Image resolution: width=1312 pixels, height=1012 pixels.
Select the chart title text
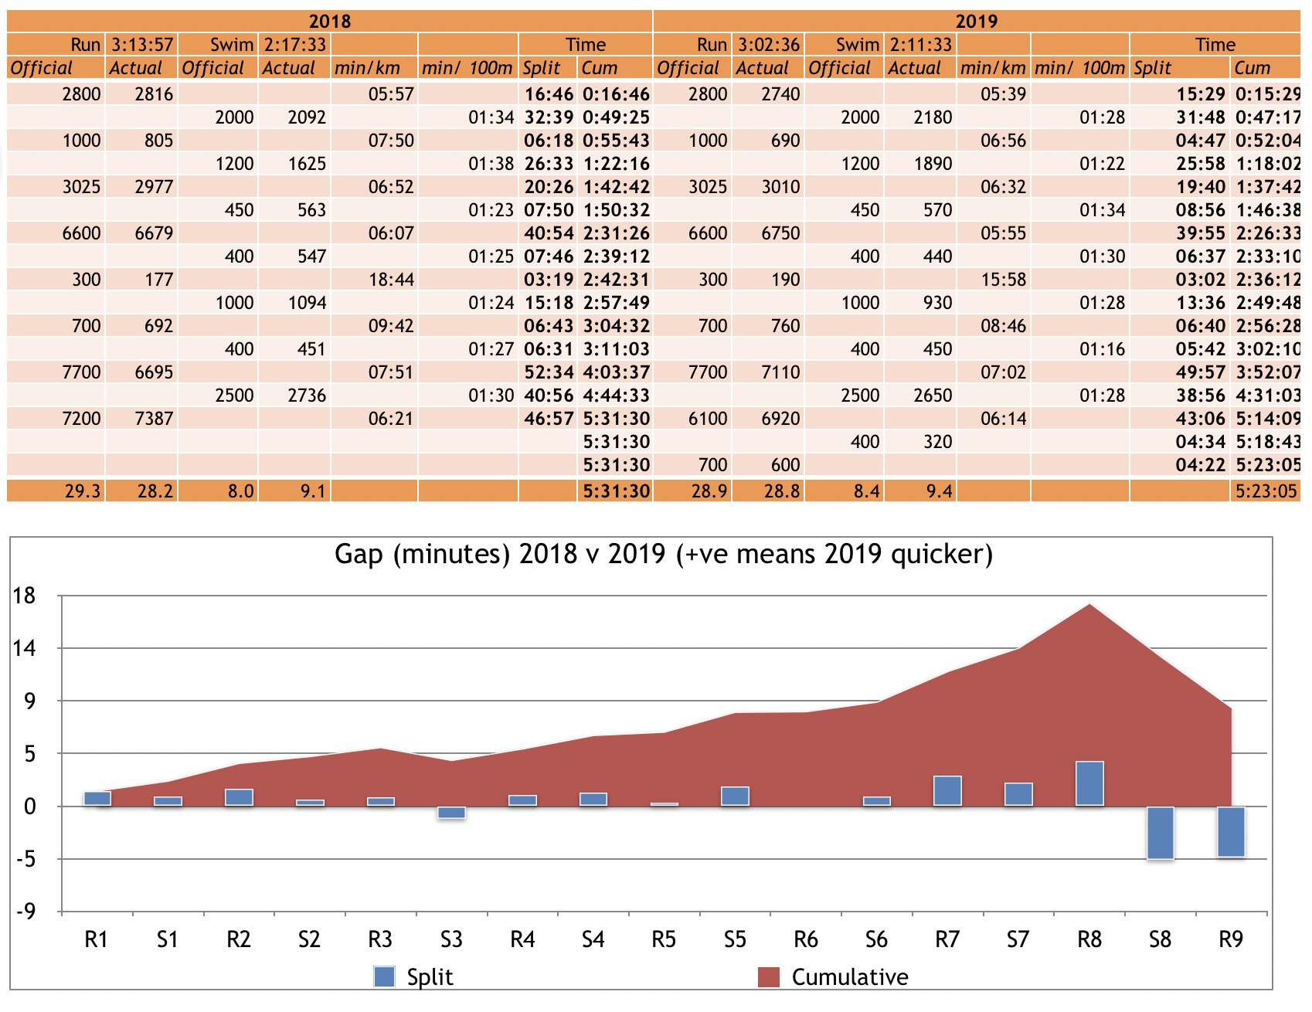[x=664, y=554]
